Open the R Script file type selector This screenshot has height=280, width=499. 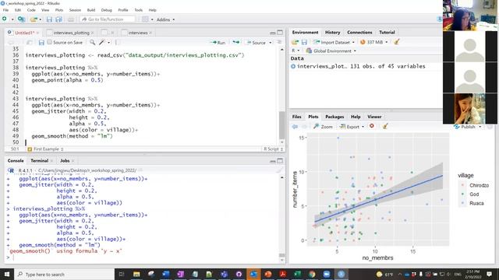point(273,149)
